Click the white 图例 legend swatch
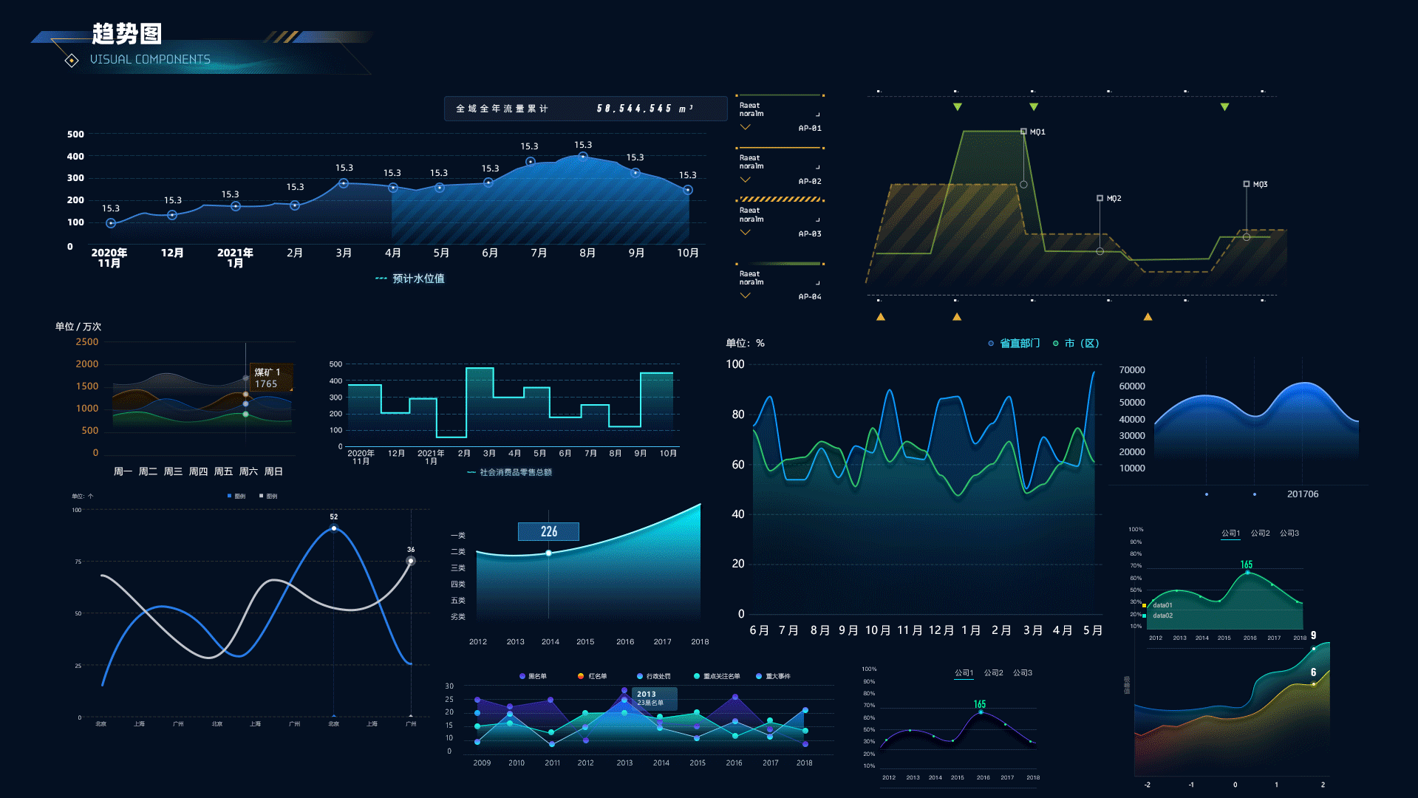This screenshot has height=798, width=1418. [x=261, y=496]
